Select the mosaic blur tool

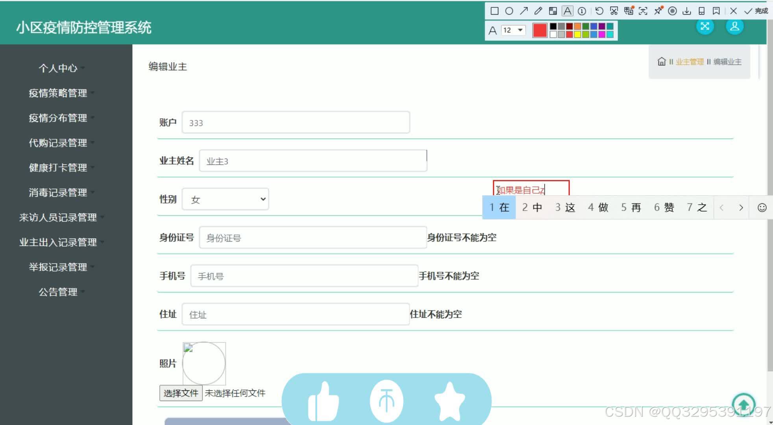point(553,11)
